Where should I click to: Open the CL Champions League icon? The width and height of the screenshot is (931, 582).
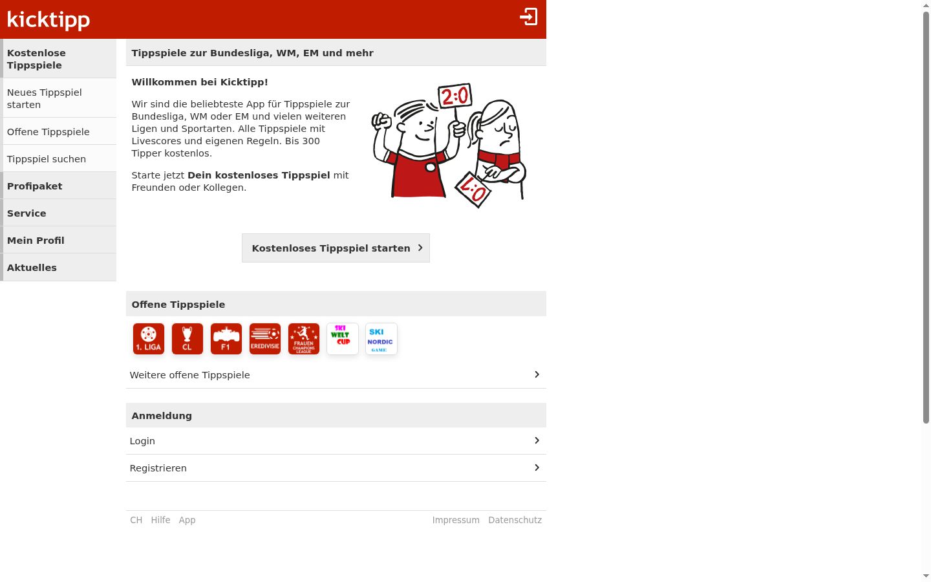[x=187, y=339]
